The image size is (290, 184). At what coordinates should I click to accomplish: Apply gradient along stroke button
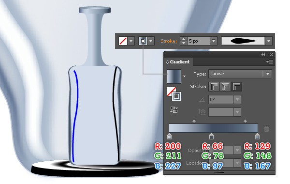[225, 87]
